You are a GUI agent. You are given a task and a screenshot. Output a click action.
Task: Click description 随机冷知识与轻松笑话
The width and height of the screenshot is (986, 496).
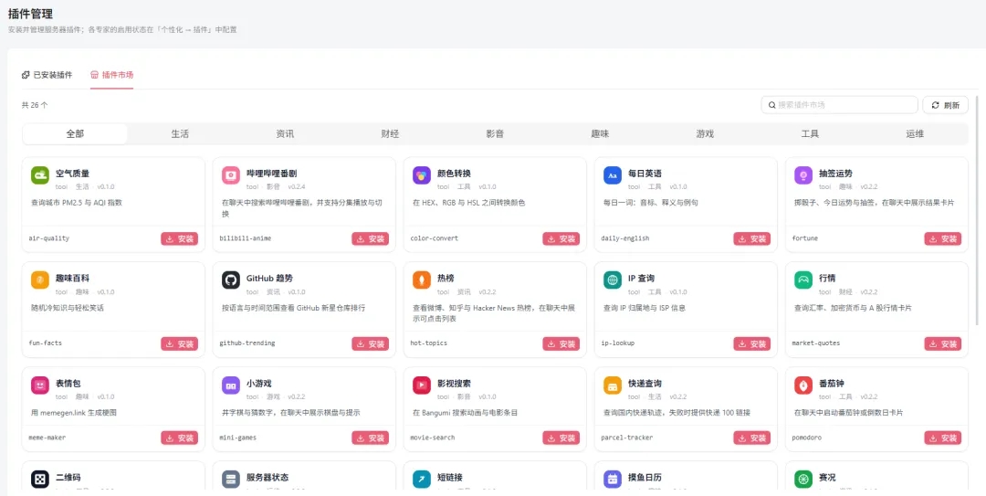[x=67, y=308]
